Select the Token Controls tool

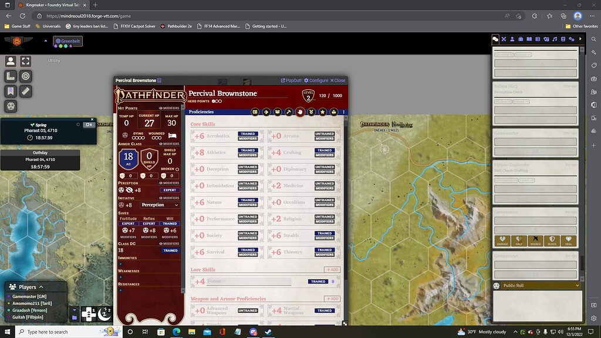pos(11,61)
